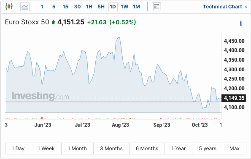This screenshot has width=251, height=159.
Task: Click the Euro Stoxx 50 title
Action: coord(27,22)
